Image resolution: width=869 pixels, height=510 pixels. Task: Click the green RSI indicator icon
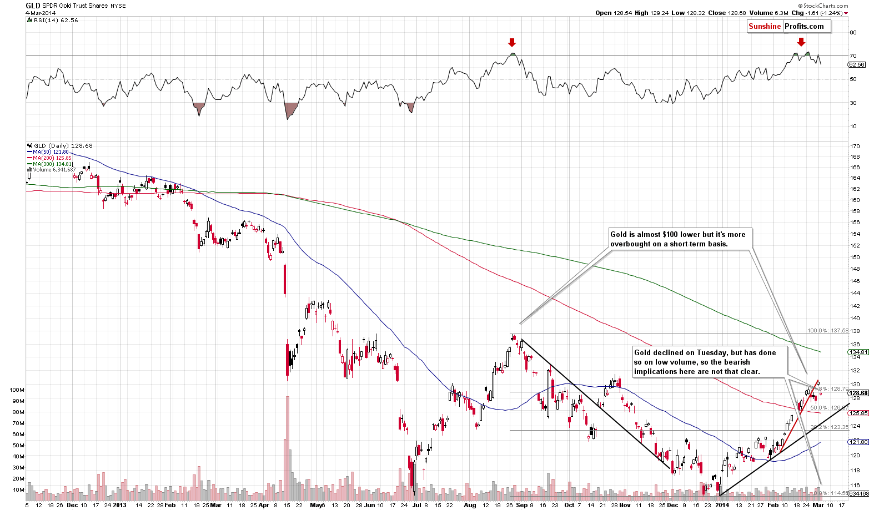click(29, 20)
